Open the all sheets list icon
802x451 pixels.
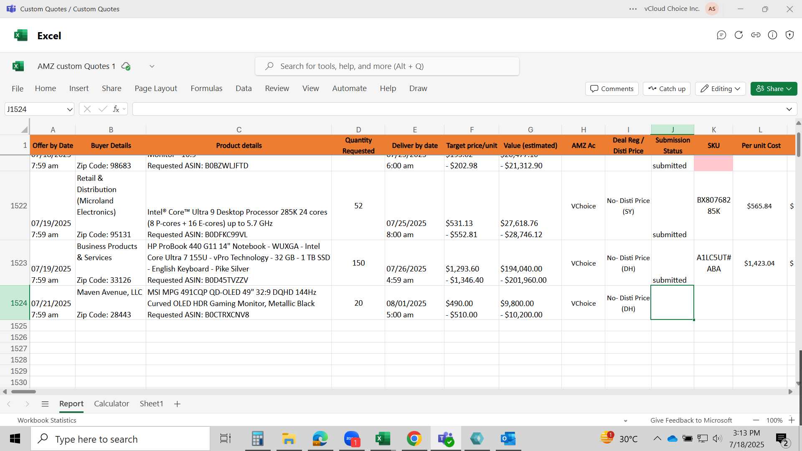[45, 404]
